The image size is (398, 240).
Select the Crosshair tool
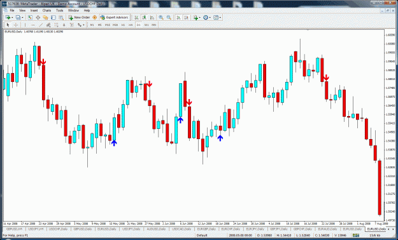(x=16, y=25)
